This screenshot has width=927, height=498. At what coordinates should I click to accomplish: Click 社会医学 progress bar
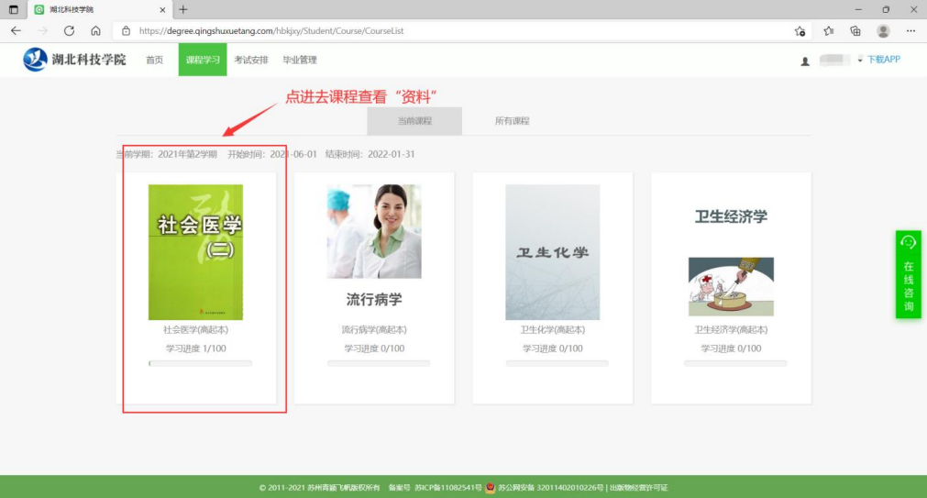click(201, 363)
